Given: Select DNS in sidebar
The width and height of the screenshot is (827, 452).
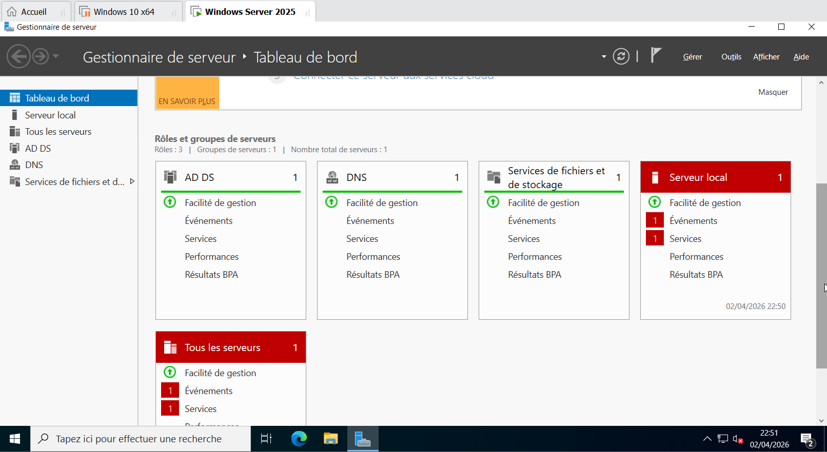Looking at the screenshot, I should [x=69, y=165].
